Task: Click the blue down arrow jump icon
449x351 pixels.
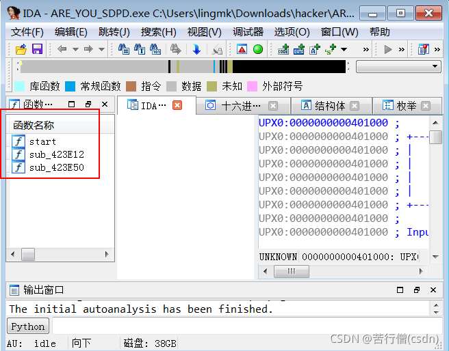Action: (196, 49)
